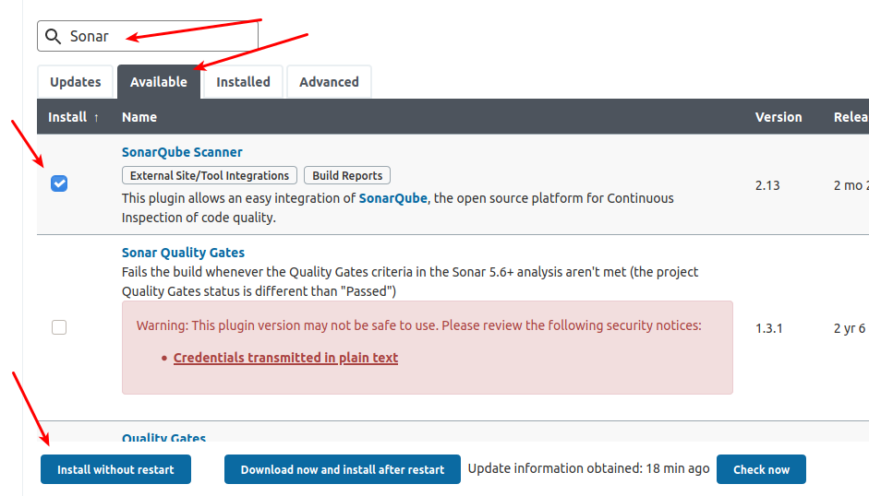
Task: Open the Installed tab
Action: point(243,82)
